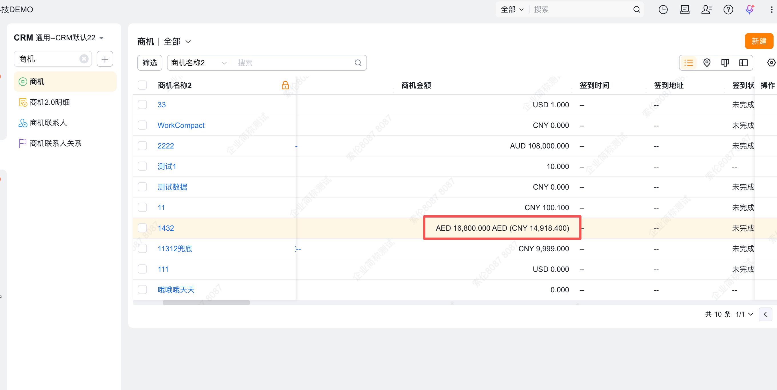Switch to split panel view
Image resolution: width=777 pixels, height=390 pixels.
[744, 63]
